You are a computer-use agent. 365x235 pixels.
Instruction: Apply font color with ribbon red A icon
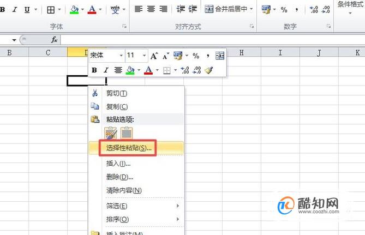[x=92, y=9]
